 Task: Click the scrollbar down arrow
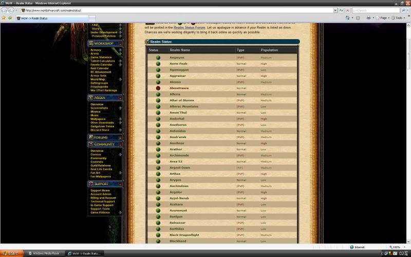click(408, 241)
